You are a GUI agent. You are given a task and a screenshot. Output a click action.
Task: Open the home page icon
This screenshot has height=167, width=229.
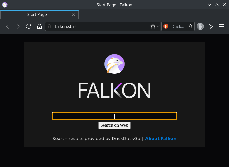(39, 26)
